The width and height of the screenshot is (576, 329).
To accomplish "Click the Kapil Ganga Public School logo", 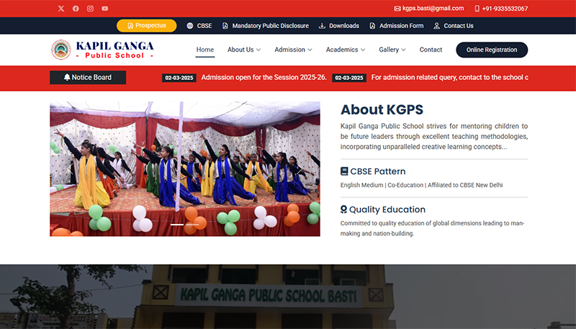I will [x=102, y=50].
